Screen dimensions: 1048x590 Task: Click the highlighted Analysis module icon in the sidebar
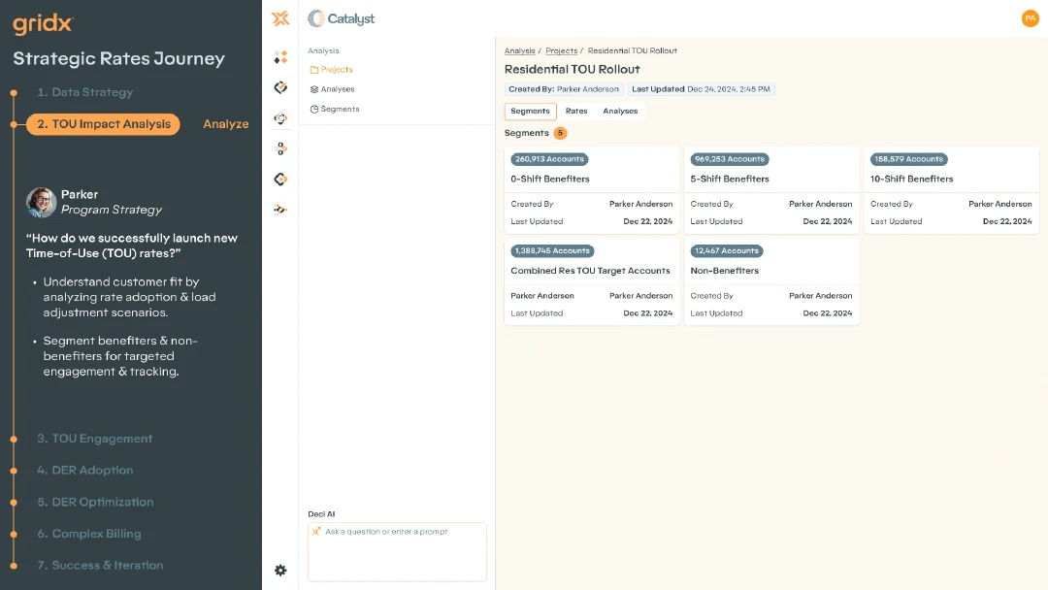[280, 118]
